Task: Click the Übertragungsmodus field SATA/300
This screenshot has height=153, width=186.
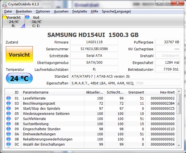Action: 94,63
